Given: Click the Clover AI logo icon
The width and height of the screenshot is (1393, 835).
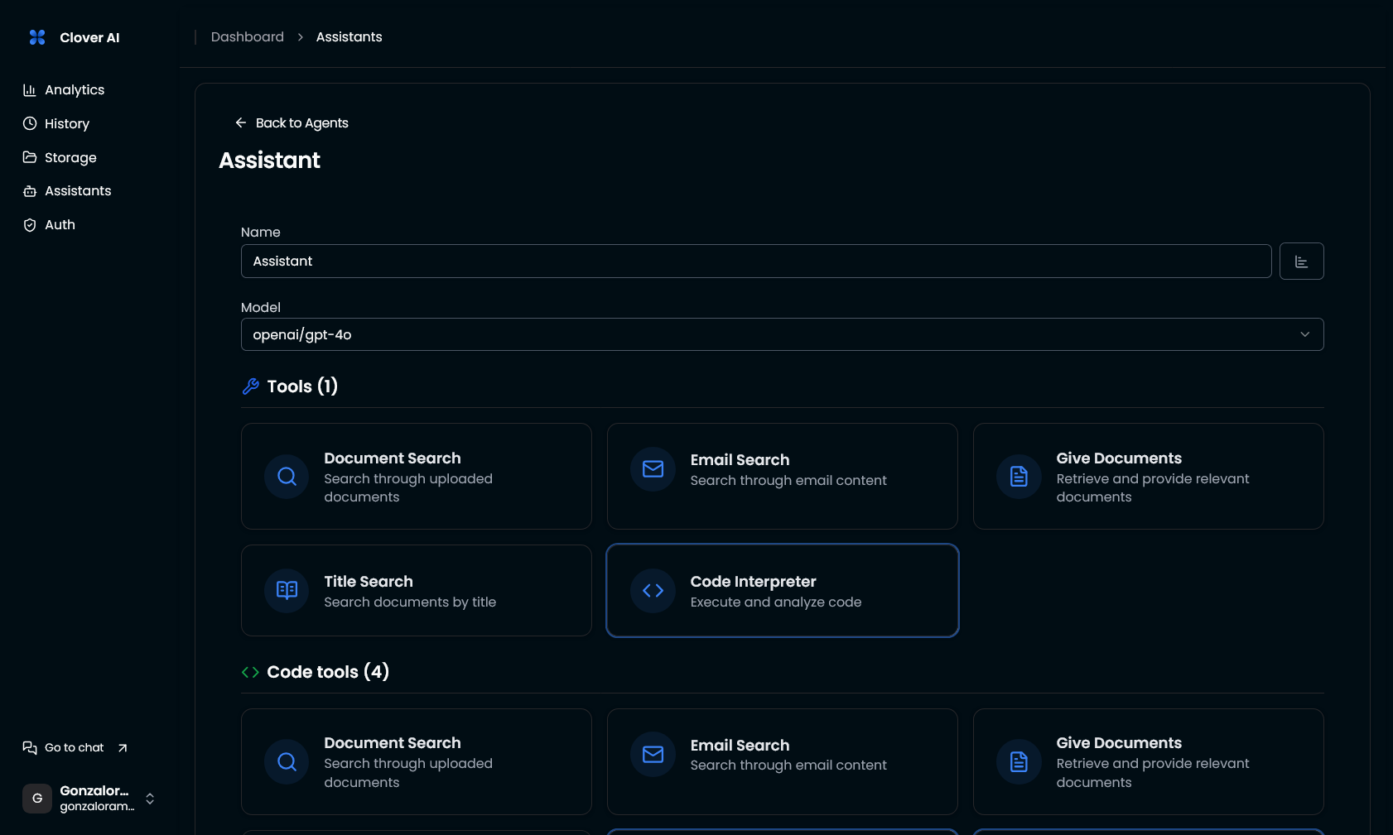Looking at the screenshot, I should 37,37.
